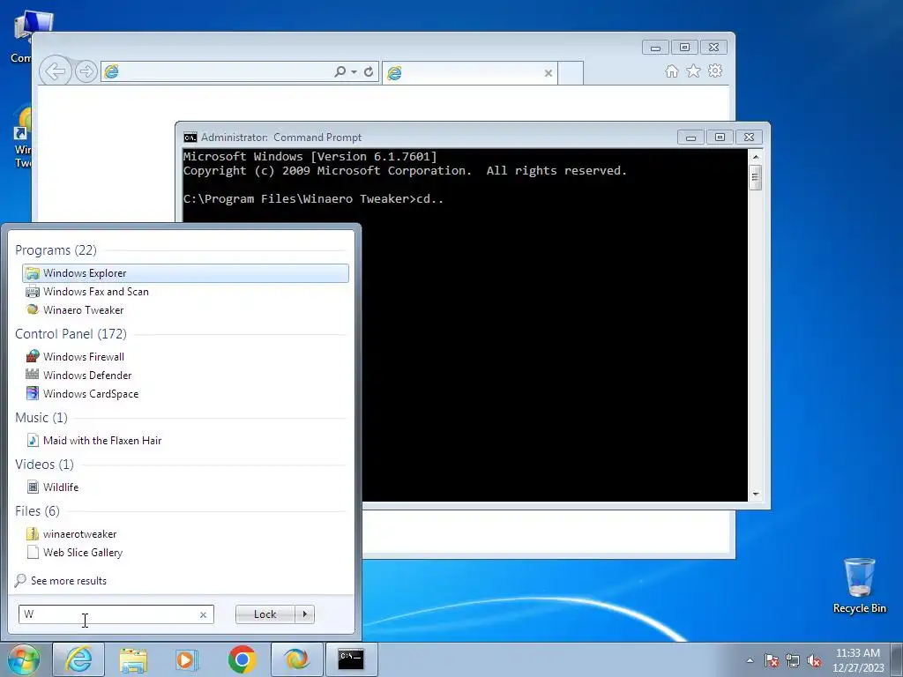Click the search magnifier in IE address bar
Image resolution: width=903 pixels, height=677 pixels.
click(x=340, y=71)
